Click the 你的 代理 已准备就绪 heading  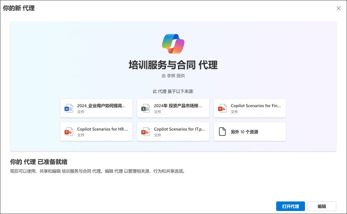[39, 162]
